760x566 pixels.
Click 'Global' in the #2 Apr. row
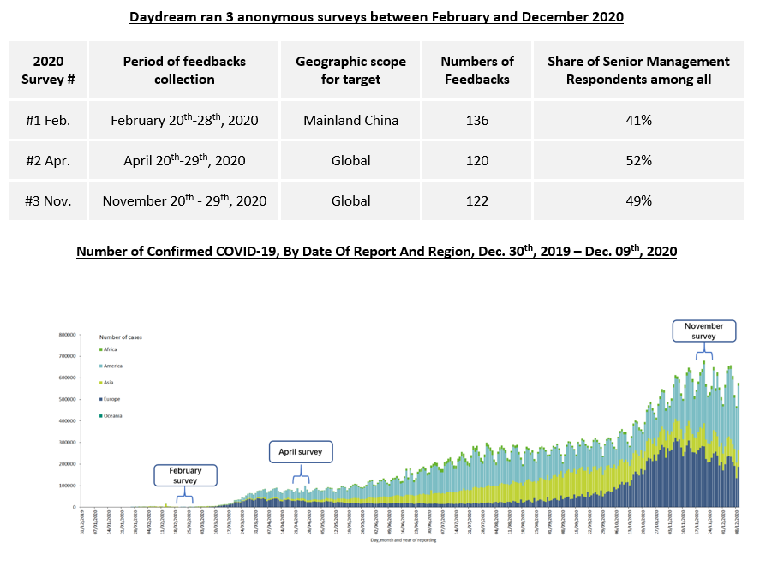click(350, 160)
